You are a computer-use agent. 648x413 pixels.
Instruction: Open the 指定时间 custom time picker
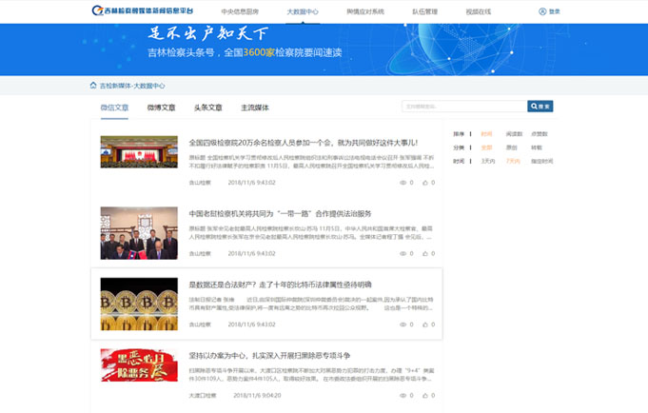point(541,162)
